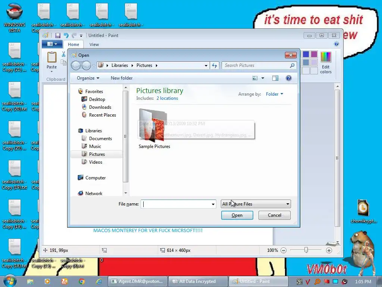Open the All Picture Files type dropdown
382x287 pixels.
(256, 204)
